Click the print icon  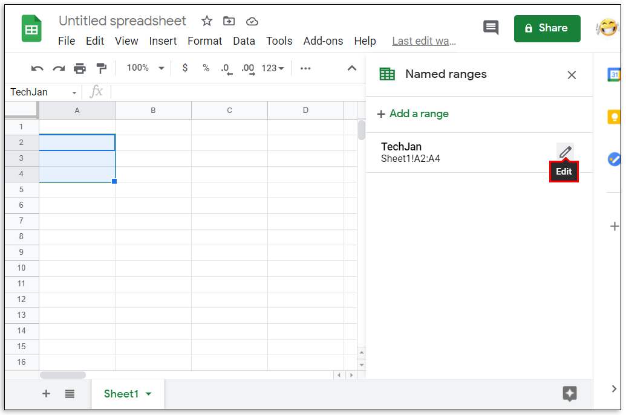click(80, 68)
